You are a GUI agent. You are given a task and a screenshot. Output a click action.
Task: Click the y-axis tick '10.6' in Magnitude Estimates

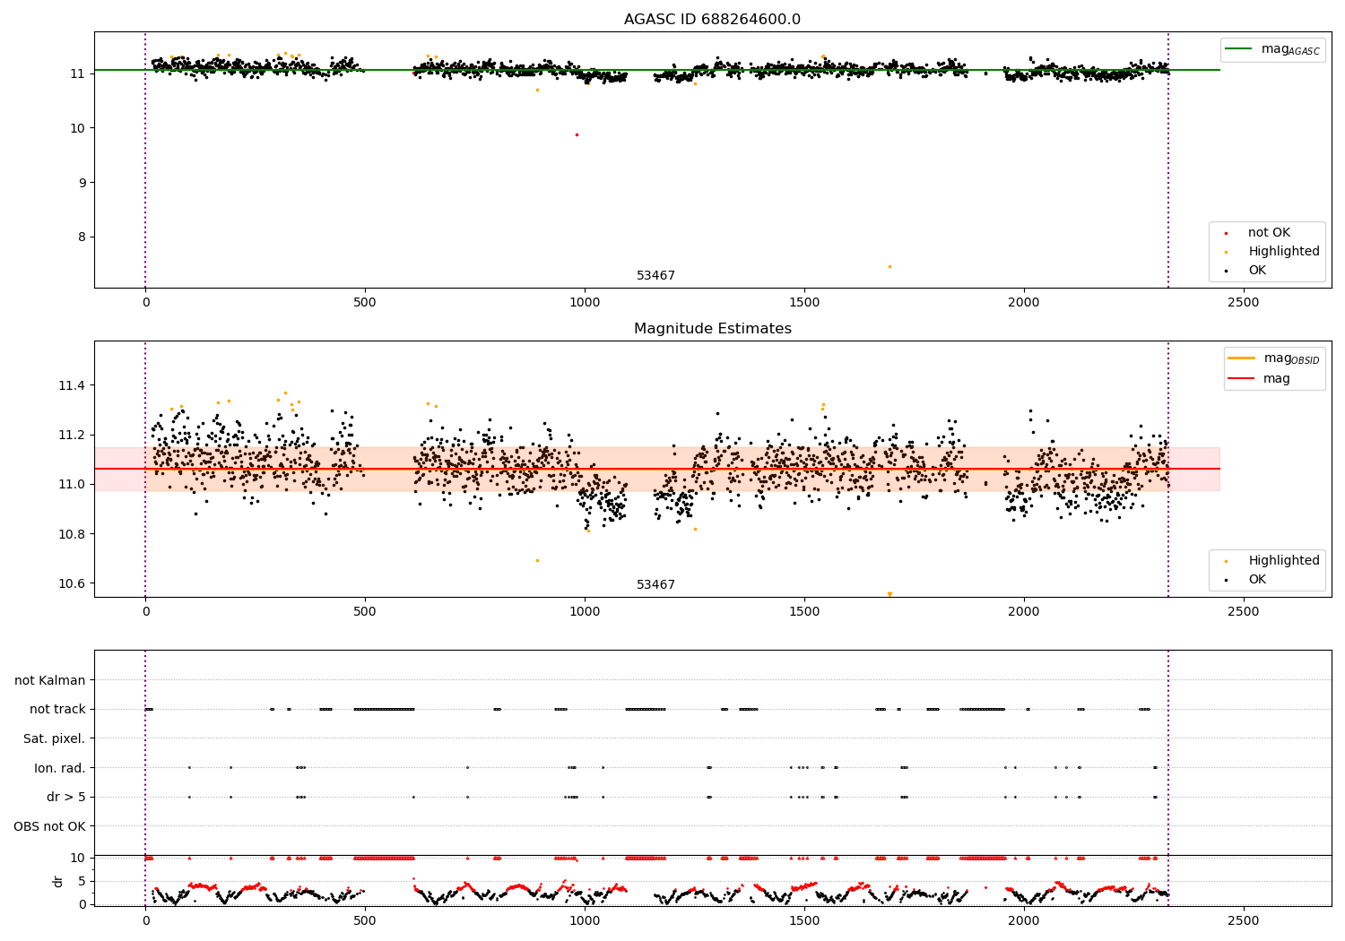[72, 583]
